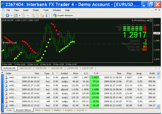Switch to the Journal terminal tab
This screenshot has height=114, width=162.
80,110
